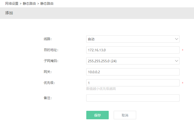
Task: Click the 取消 button
Action: pos(125,115)
